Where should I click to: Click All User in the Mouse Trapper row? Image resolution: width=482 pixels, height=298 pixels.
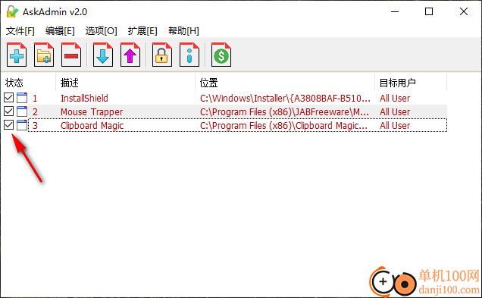point(395,112)
